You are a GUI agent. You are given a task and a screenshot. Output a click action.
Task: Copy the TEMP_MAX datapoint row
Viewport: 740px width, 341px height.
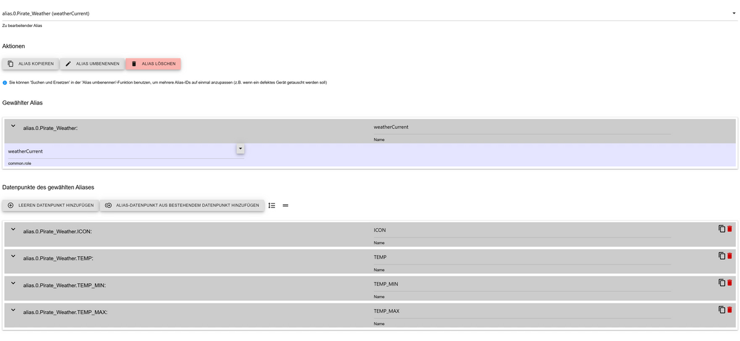(x=721, y=310)
